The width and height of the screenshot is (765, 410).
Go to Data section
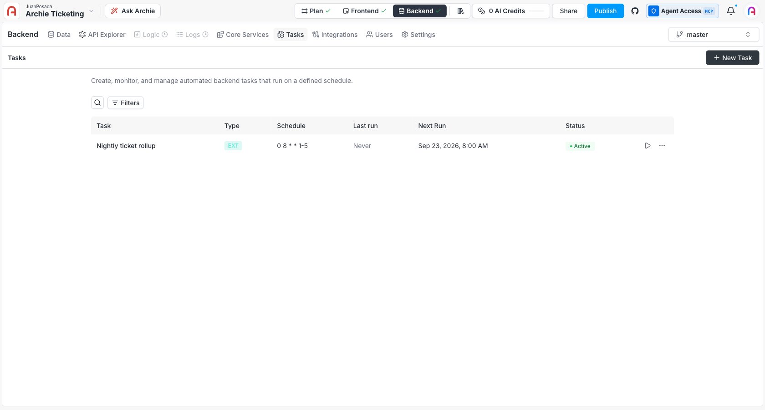59,35
